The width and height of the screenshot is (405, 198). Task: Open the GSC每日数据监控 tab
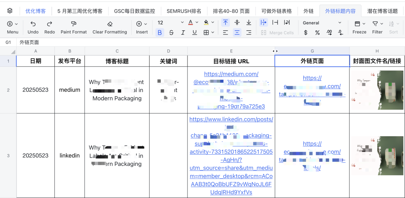click(x=135, y=11)
